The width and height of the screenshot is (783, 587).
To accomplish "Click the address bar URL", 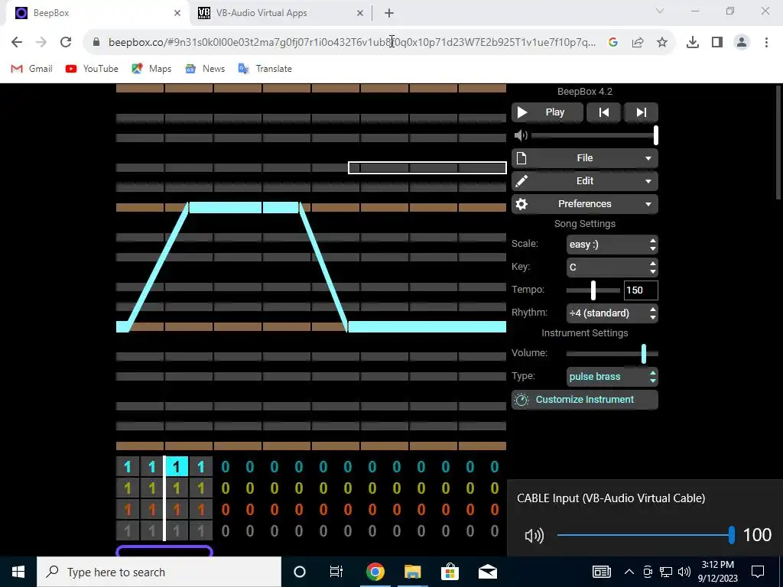I will (352, 43).
